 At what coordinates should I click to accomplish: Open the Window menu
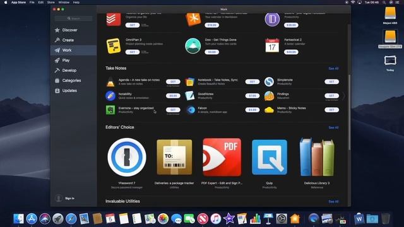pyautogui.click(x=64, y=3)
